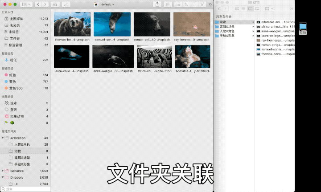Image resolution: width=321 pixels, height=192 pixels.
Task: Select the 黄色300 smart filter
Action: coord(25,88)
